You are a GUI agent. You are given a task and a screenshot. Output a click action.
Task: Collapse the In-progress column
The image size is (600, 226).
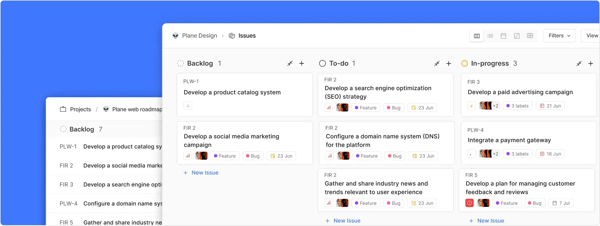coord(579,63)
